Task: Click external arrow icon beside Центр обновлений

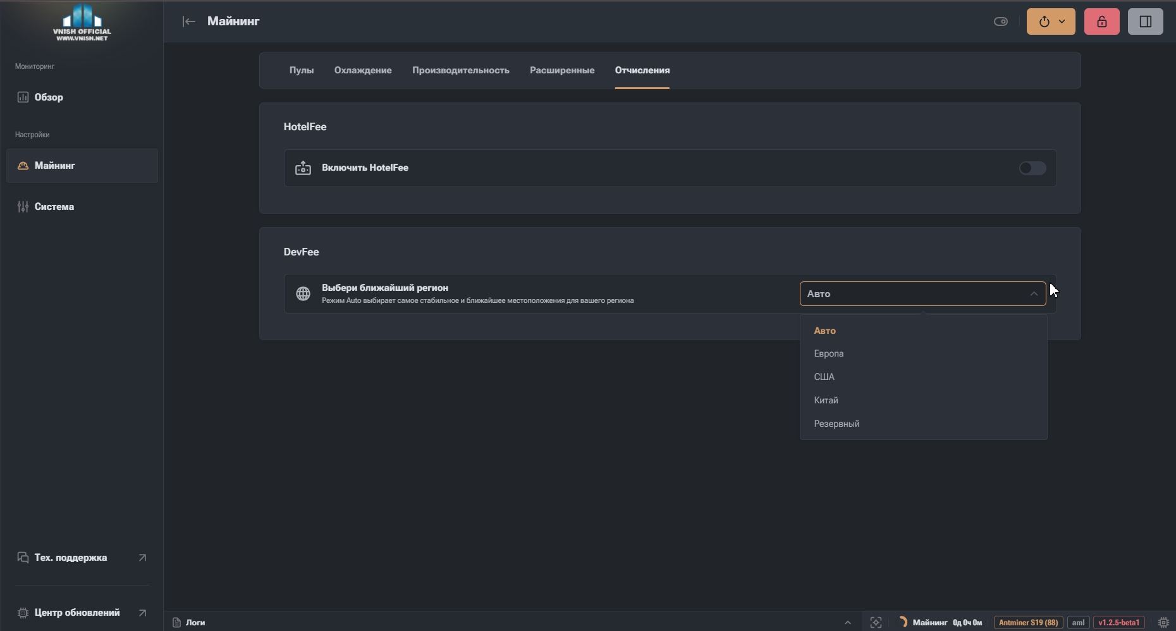Action: pos(142,613)
